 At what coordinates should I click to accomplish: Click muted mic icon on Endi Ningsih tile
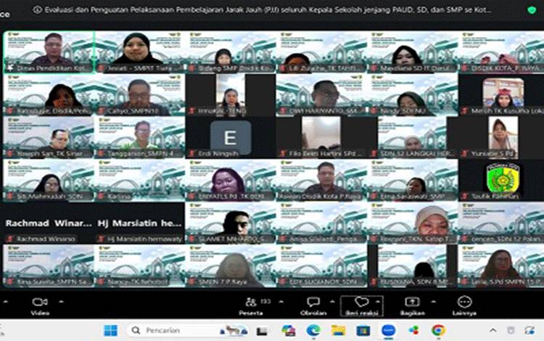192,153
